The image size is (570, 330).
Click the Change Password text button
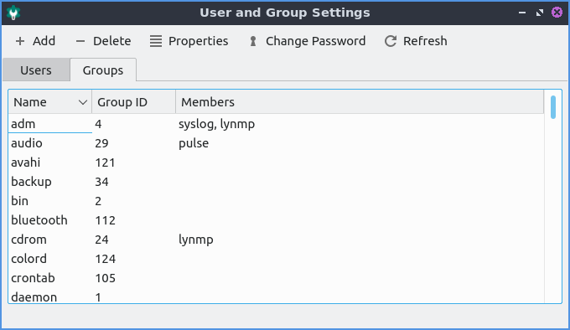(x=315, y=41)
